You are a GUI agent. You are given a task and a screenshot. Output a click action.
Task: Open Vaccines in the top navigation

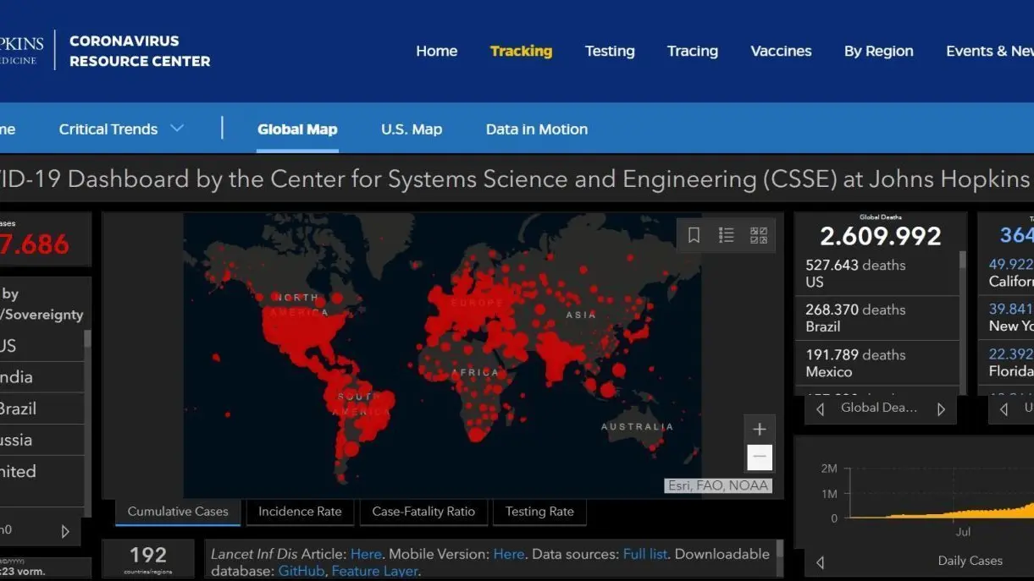pyautogui.click(x=781, y=51)
